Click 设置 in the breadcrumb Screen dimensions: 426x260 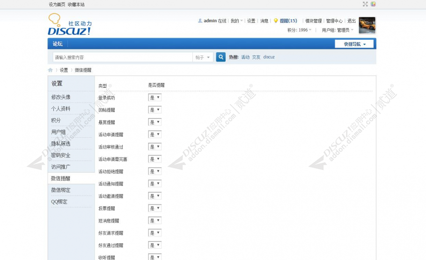click(64, 70)
